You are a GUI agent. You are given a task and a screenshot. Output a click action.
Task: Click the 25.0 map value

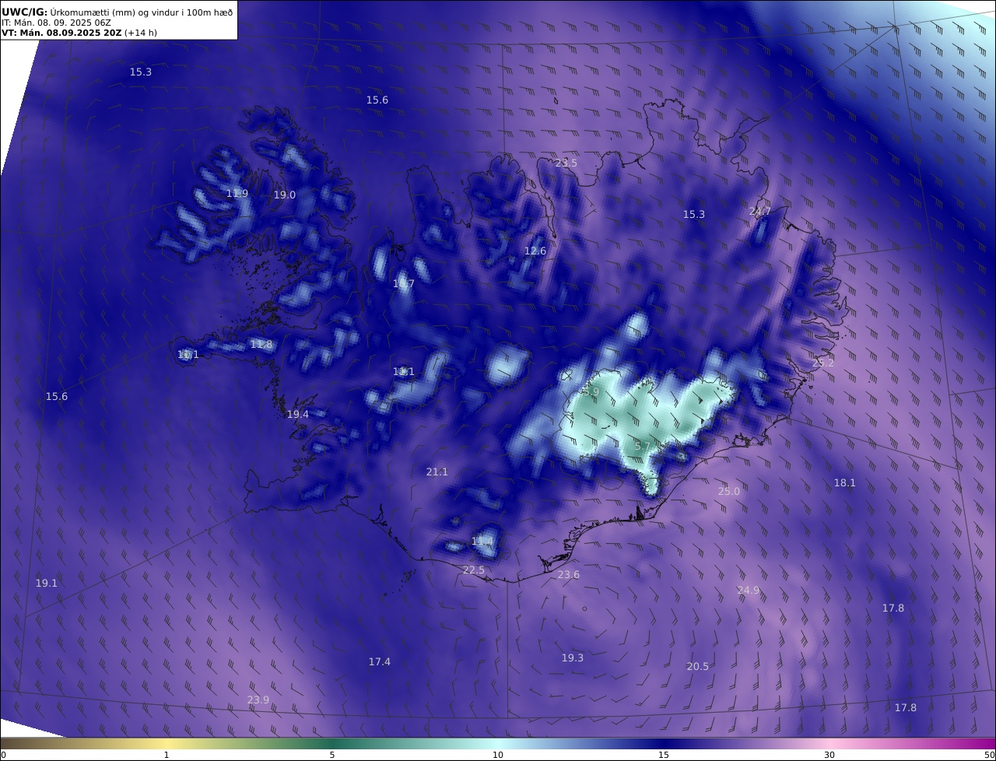click(x=729, y=492)
